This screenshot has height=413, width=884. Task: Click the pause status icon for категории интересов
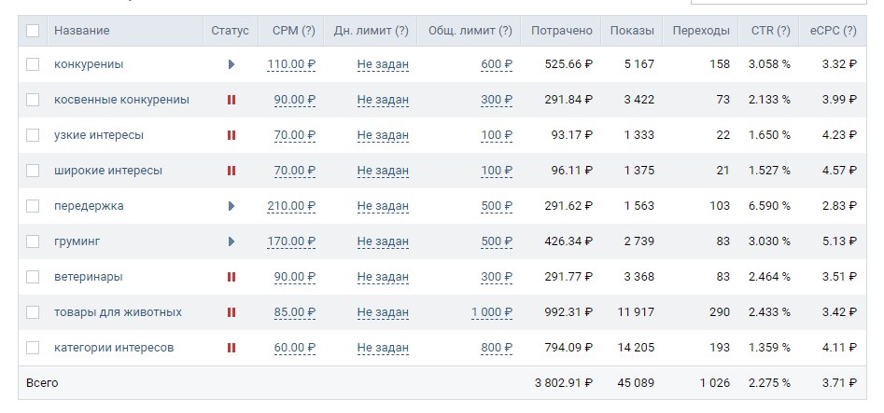pyautogui.click(x=232, y=348)
